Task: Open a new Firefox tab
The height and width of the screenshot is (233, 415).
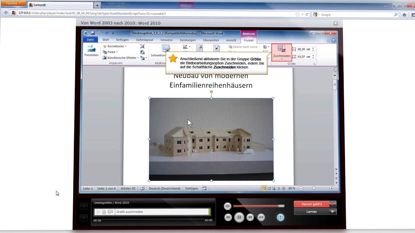Action: tap(97, 5)
